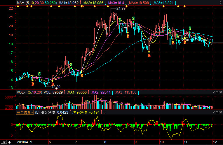
Task: Click the (5) parameter of 资金流变
Action: pyautogui.click(x=37, y=112)
